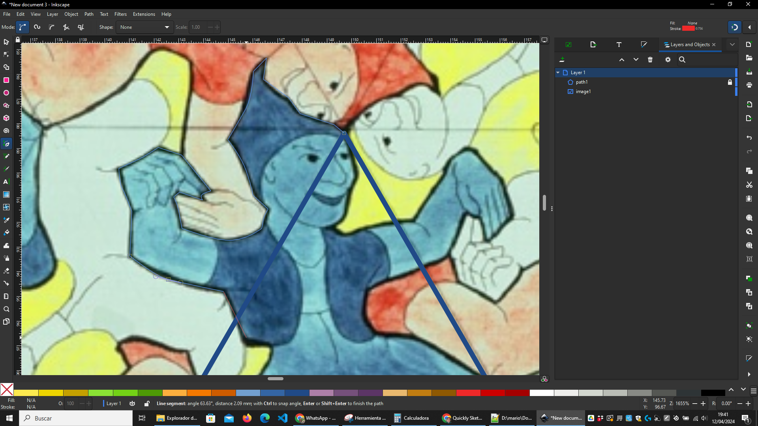Select the Dropper color picker tool
The image size is (758, 426).
(x=6, y=220)
